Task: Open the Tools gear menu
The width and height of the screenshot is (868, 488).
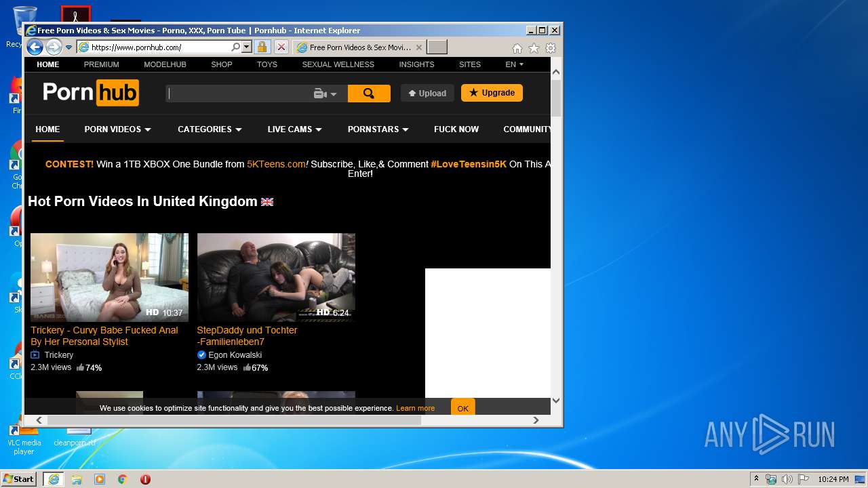Action: [x=551, y=48]
